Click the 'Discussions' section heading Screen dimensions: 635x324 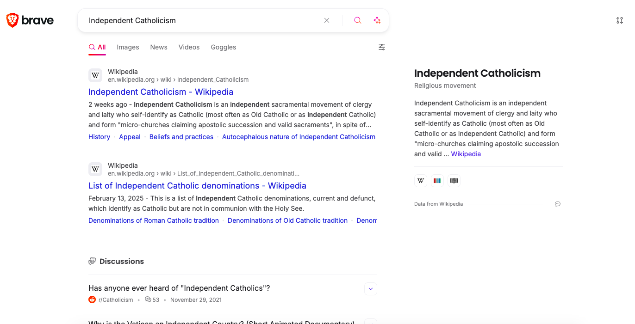click(122, 261)
